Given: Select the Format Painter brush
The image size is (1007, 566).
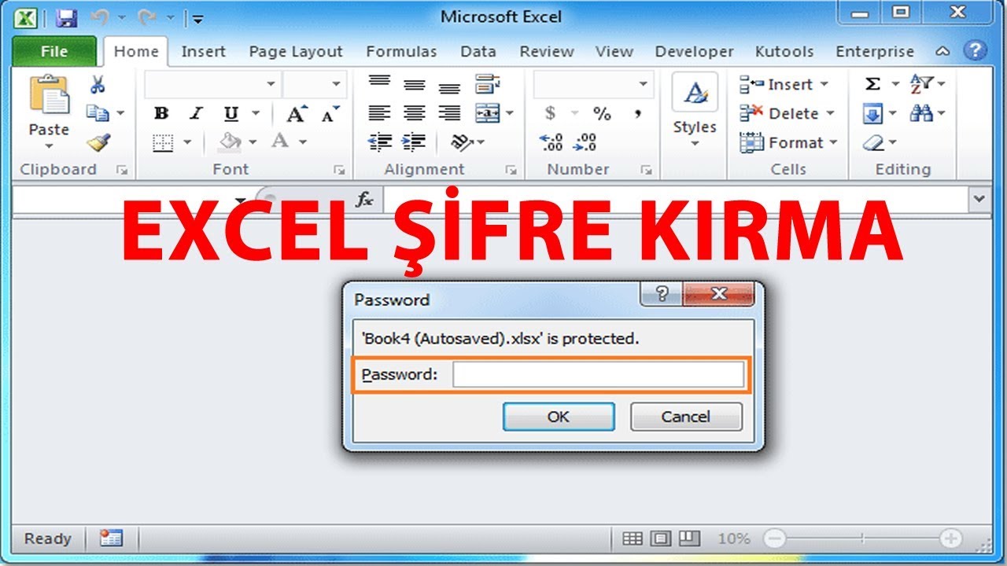Looking at the screenshot, I should pyautogui.click(x=98, y=142).
